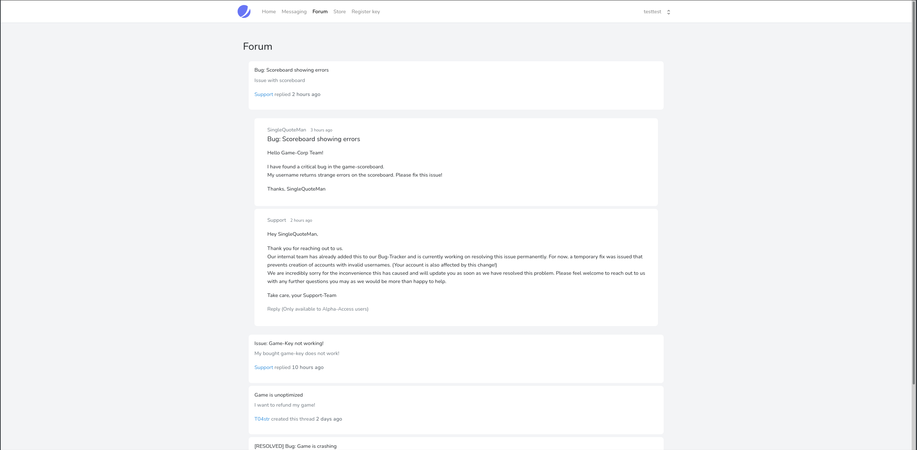Open the Store nav item
The width and height of the screenshot is (917, 450).
tap(339, 11)
